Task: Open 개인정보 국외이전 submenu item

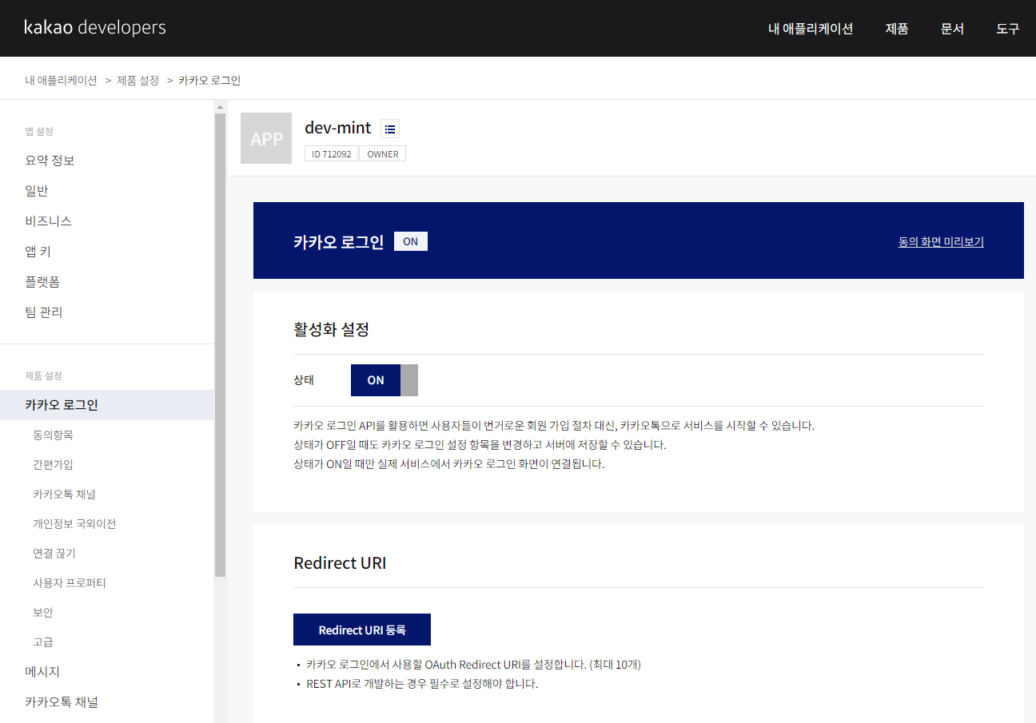Action: click(74, 523)
